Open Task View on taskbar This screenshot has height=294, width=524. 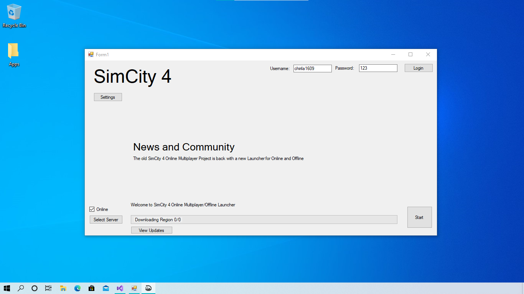48,288
